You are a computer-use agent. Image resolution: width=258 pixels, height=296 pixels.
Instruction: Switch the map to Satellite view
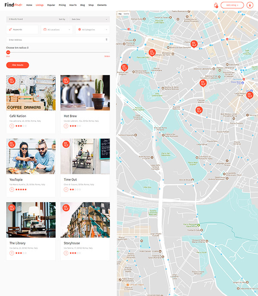(x=126, y=14)
